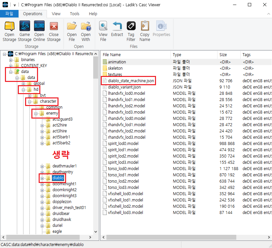
Task: Switch to the View tab
Action: point(56,14)
